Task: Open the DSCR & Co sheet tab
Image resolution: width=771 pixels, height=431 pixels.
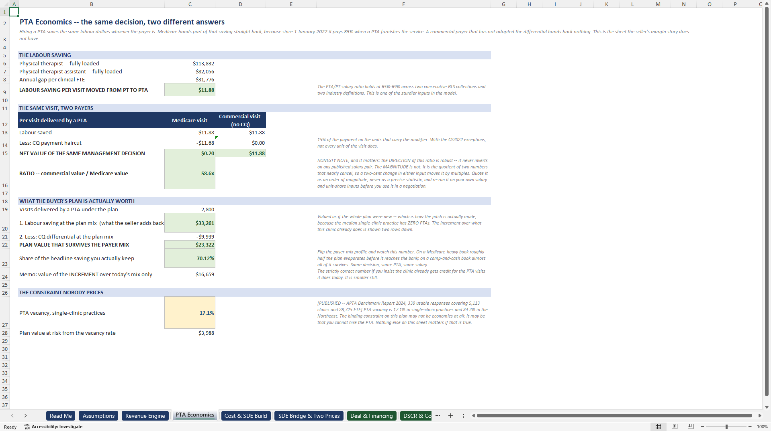Action: point(416,416)
